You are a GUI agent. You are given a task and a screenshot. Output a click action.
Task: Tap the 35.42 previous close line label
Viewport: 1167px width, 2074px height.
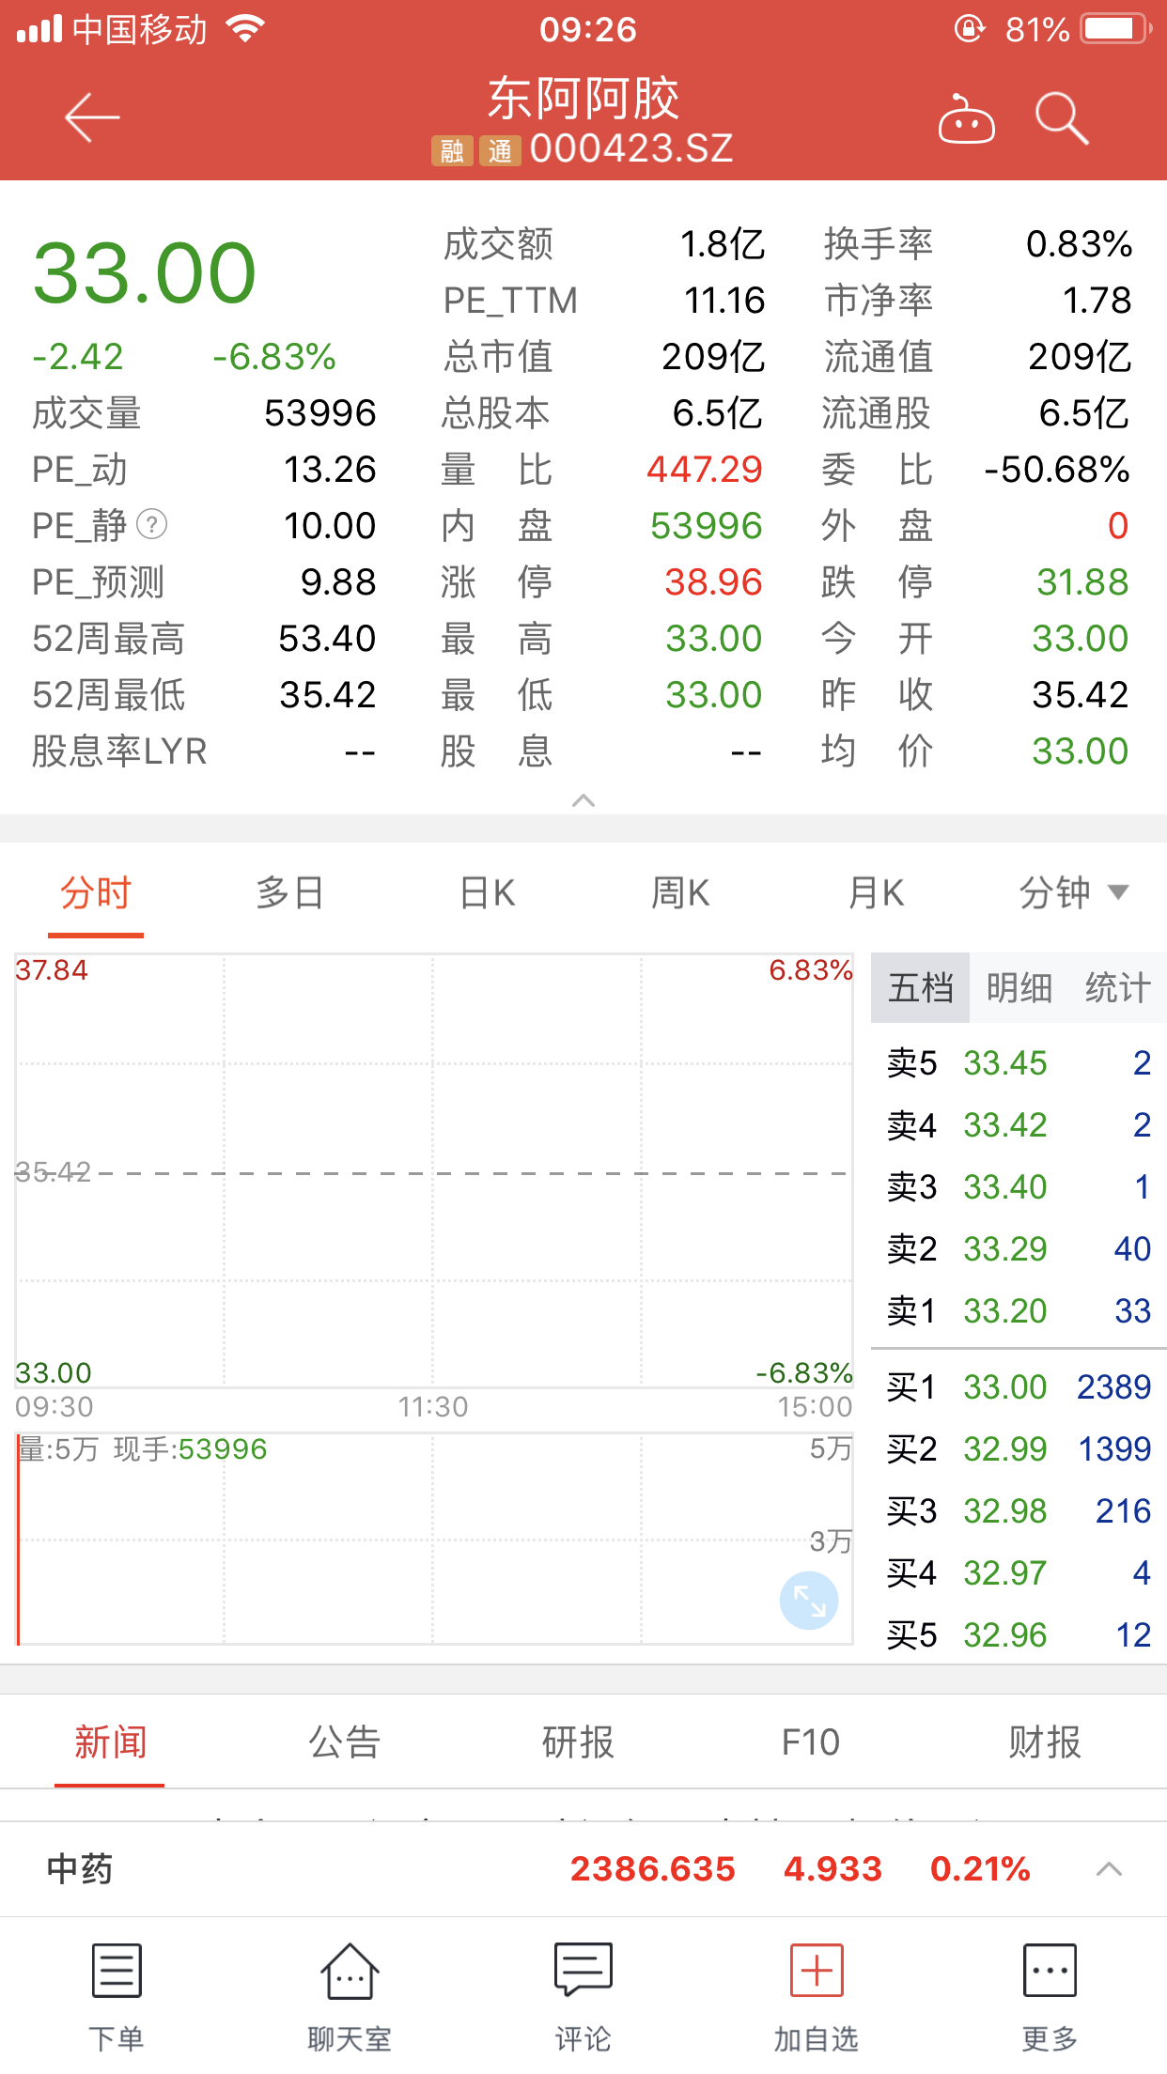point(53,1171)
